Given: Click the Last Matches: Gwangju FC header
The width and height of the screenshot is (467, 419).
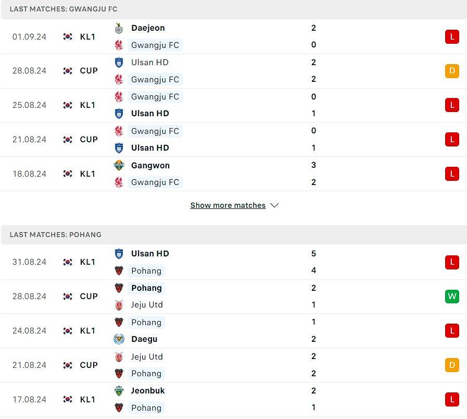Looking at the screenshot, I should [64, 9].
